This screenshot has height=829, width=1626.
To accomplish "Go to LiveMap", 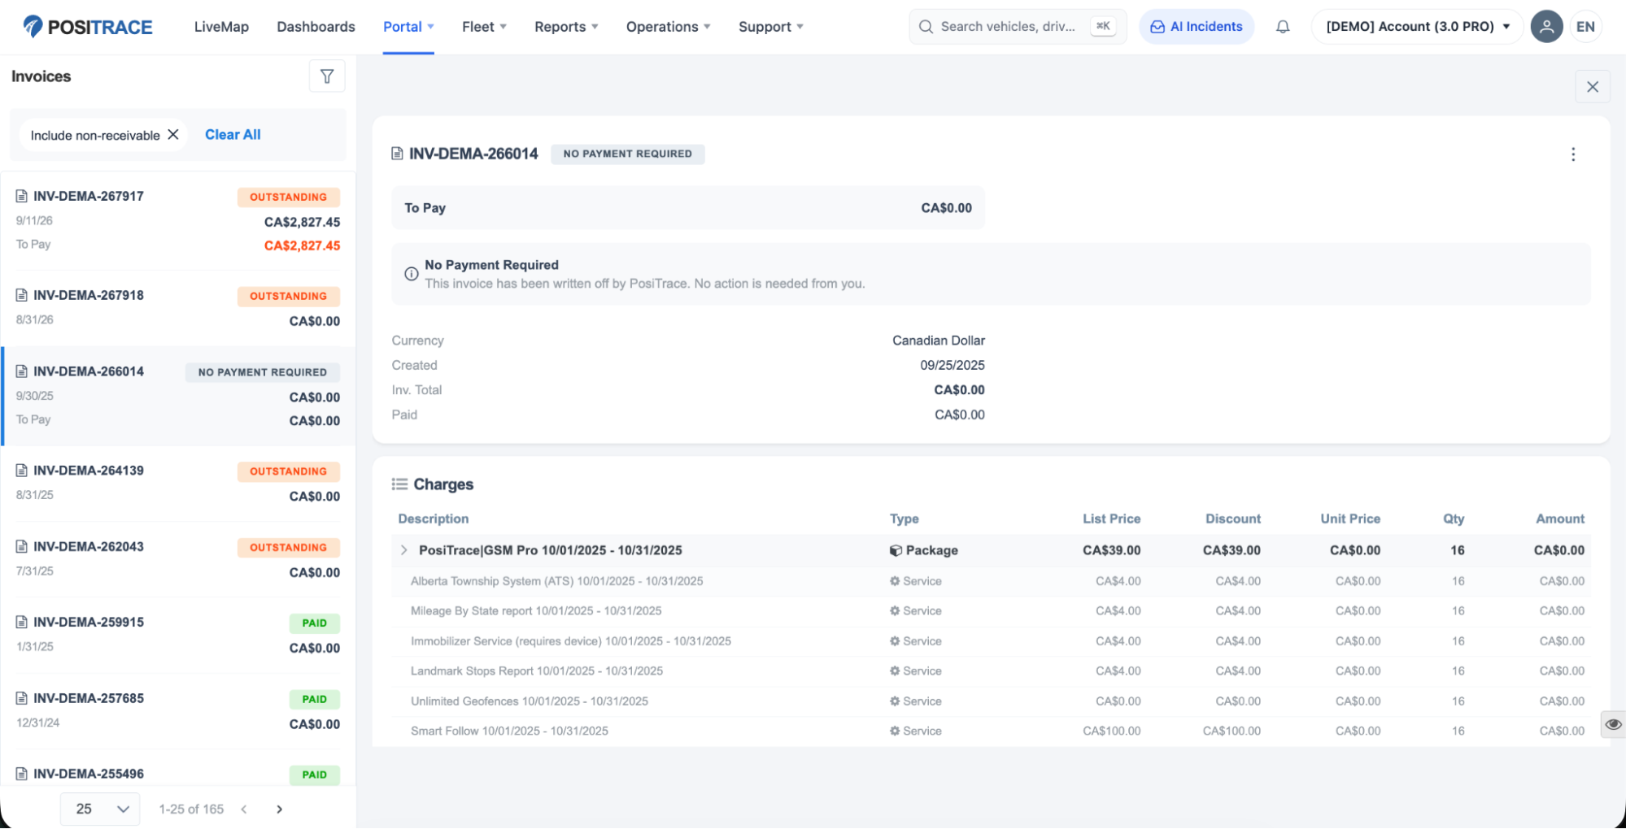I will click(x=221, y=27).
